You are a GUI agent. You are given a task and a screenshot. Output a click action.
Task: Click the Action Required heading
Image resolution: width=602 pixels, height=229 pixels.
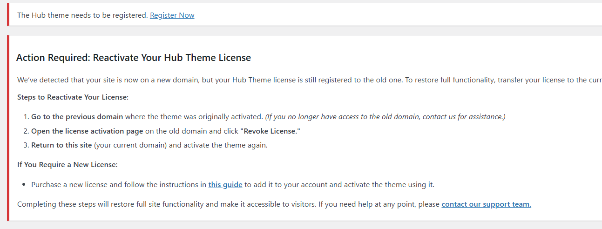pos(133,58)
